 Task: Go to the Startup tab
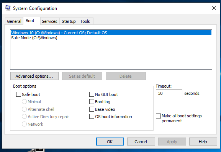[69, 21]
